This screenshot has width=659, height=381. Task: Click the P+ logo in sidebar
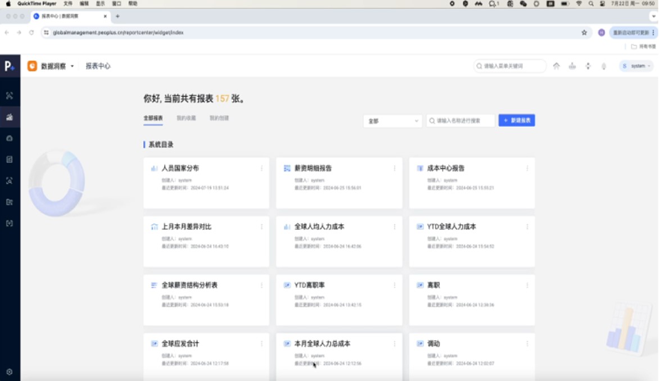pyautogui.click(x=10, y=66)
